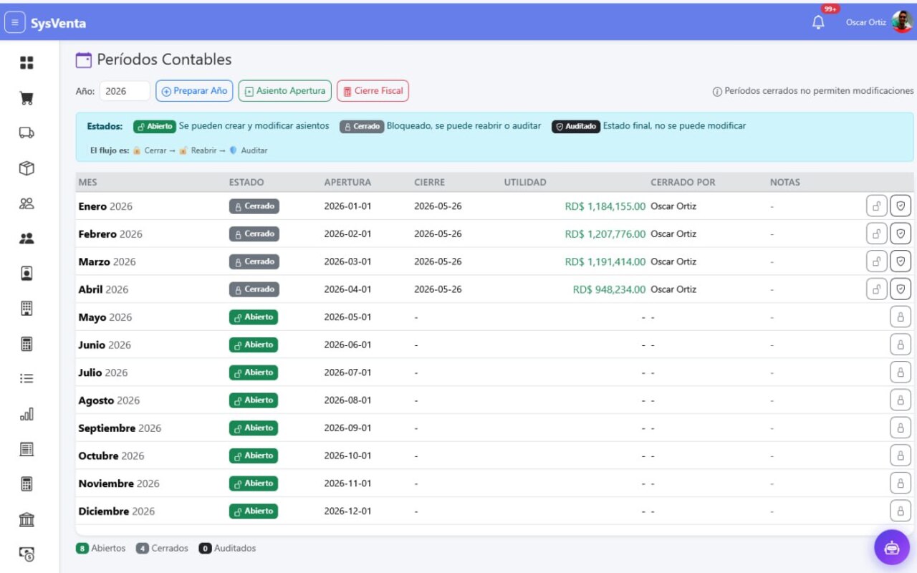Click the Preparar Año button

[194, 91]
